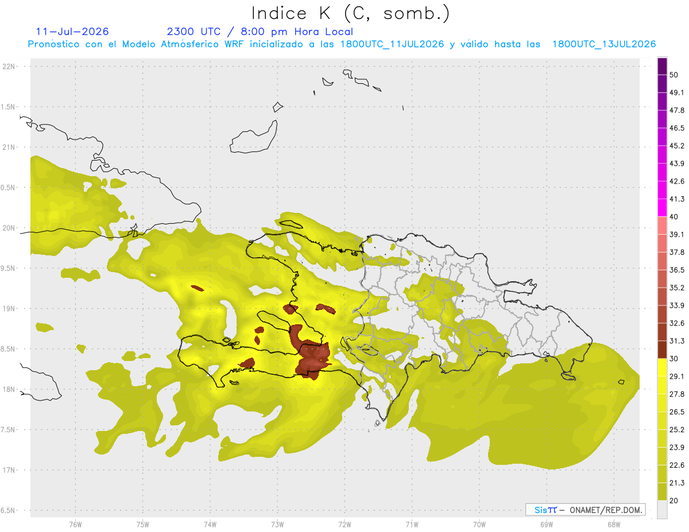Click the '76W' longitude label
This screenshot has width=689, height=532.
(75, 524)
